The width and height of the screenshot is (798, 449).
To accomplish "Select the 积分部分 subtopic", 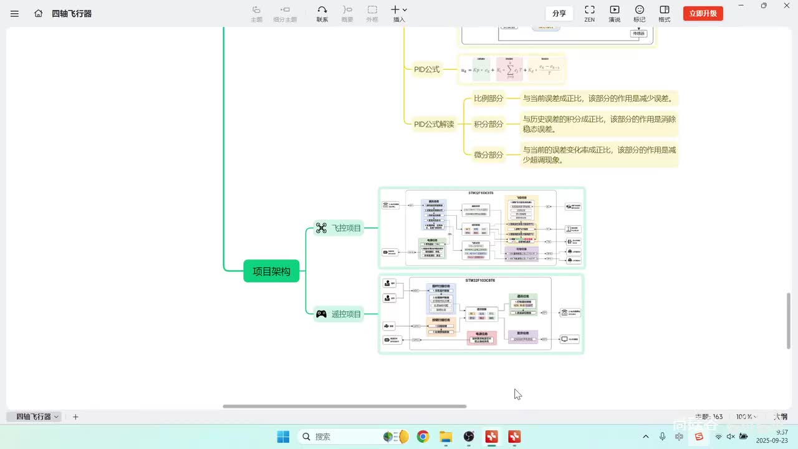I will [x=489, y=124].
